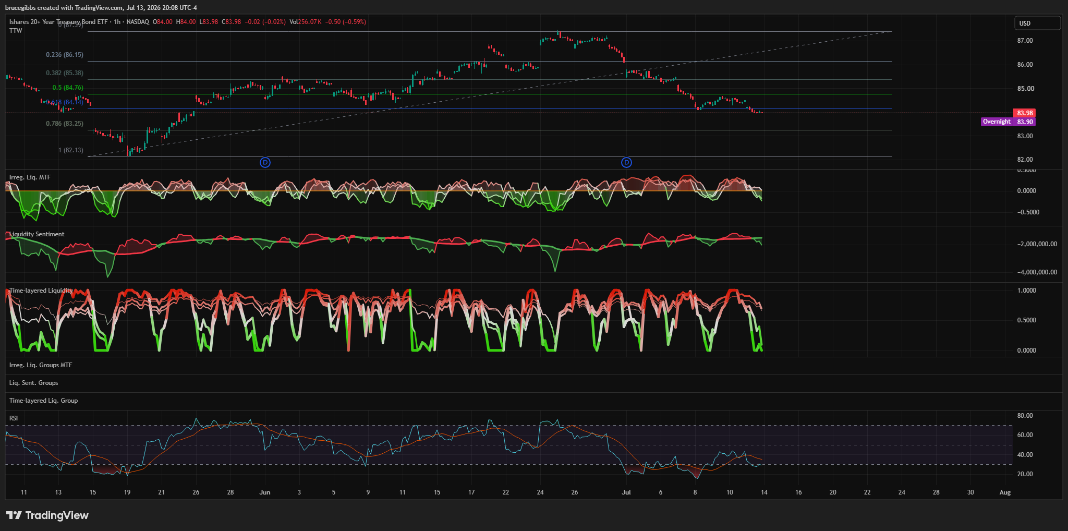Select the 'Irreg. Liq. MTF' indicator label

click(30, 177)
